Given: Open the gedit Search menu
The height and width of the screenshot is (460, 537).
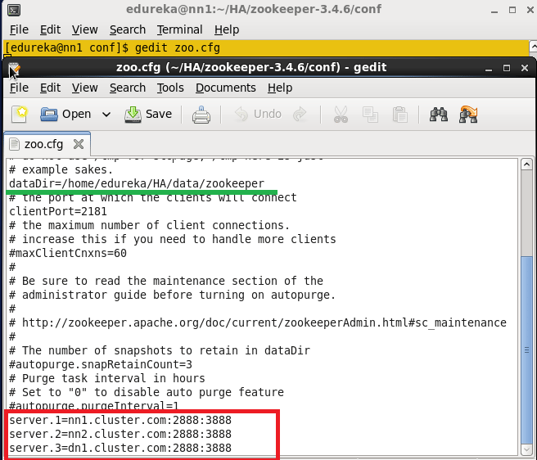Looking at the screenshot, I should pos(128,88).
